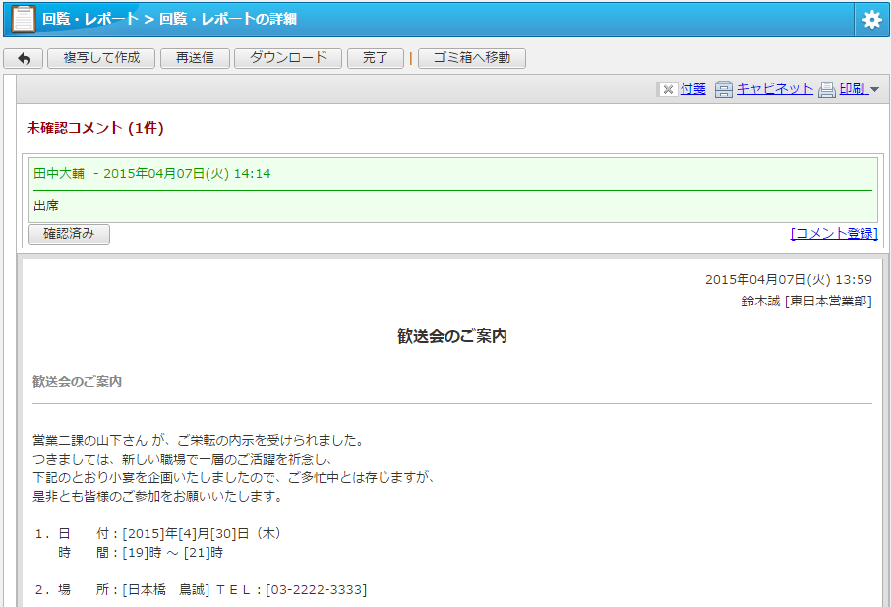Viewport: 891px width, 607px height.
Task: Click the 印刷 link
Action: [852, 89]
